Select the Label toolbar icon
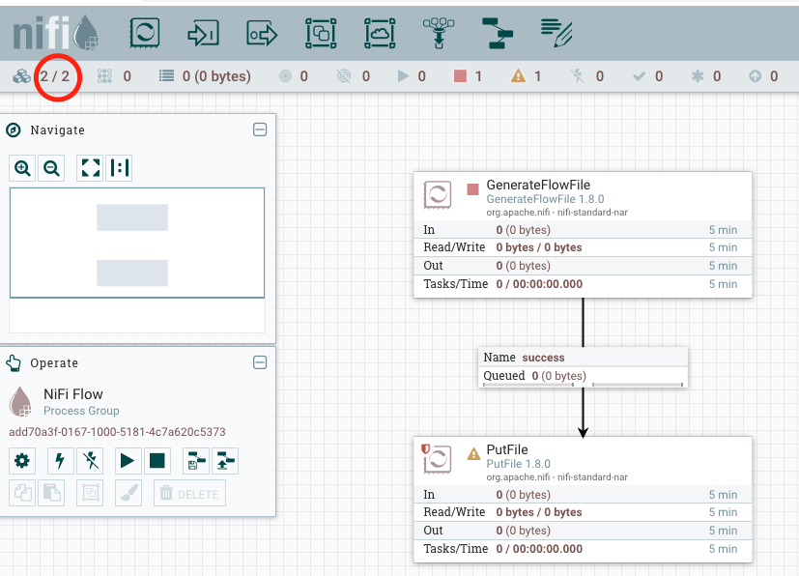Image resolution: width=799 pixels, height=576 pixels. 556,33
